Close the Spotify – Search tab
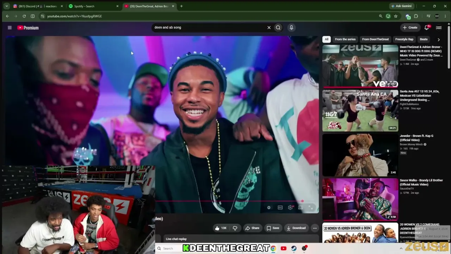Screen dimensions: 451x254 click(x=117, y=6)
